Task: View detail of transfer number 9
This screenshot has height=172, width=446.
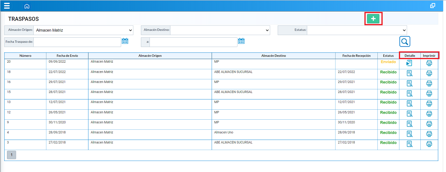Action: coord(409,124)
